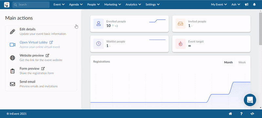This screenshot has width=262, height=118.
Task: Click the Waitlist people sparkline chart
Action: (157, 40)
